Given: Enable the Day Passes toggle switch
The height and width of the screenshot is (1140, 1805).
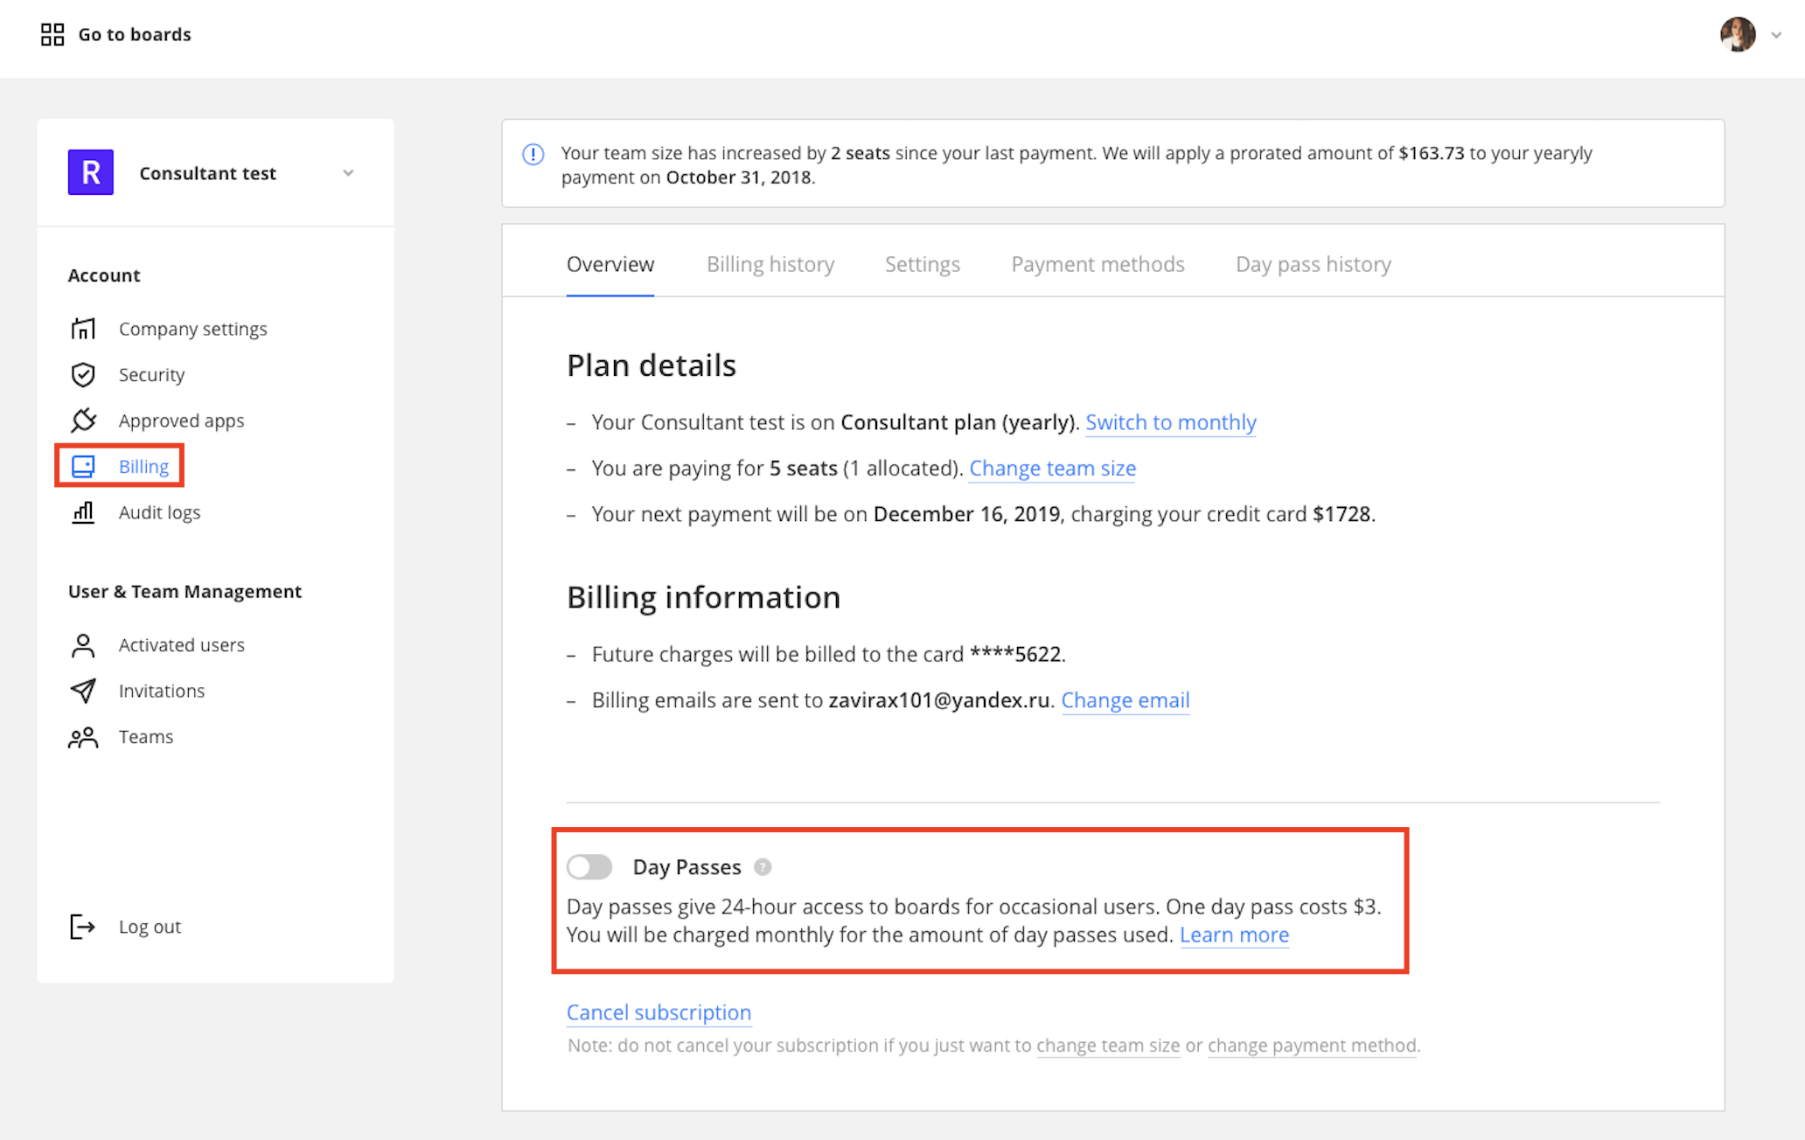Looking at the screenshot, I should pyautogui.click(x=589, y=866).
